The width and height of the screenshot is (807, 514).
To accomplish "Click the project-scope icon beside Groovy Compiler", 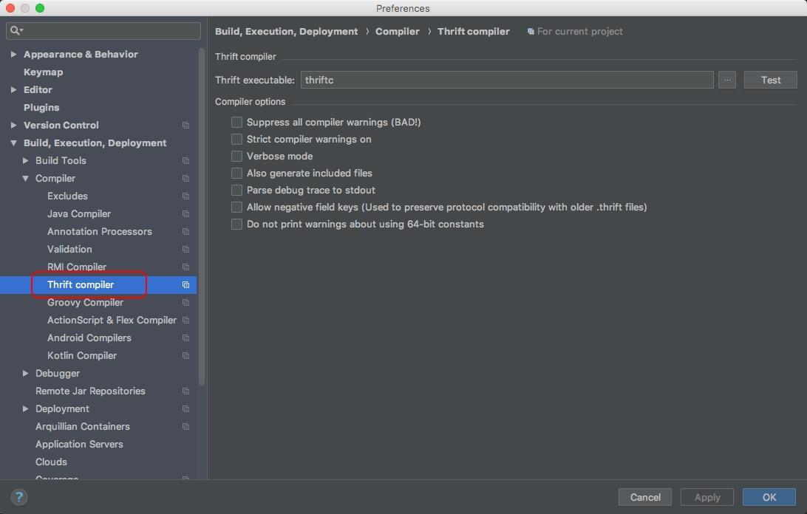I will point(185,303).
